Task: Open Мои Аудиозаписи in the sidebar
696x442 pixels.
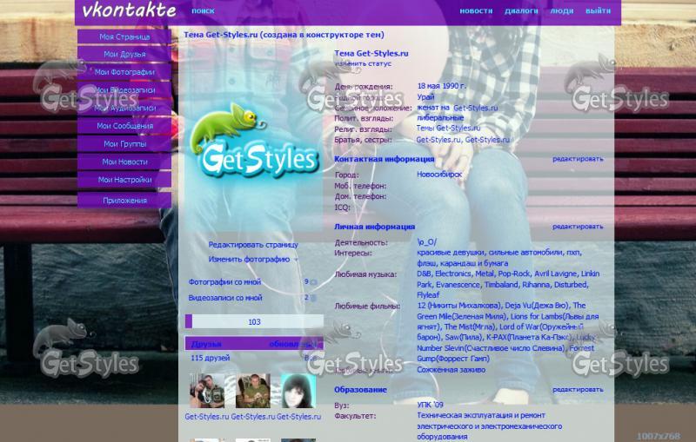Action: pos(124,108)
